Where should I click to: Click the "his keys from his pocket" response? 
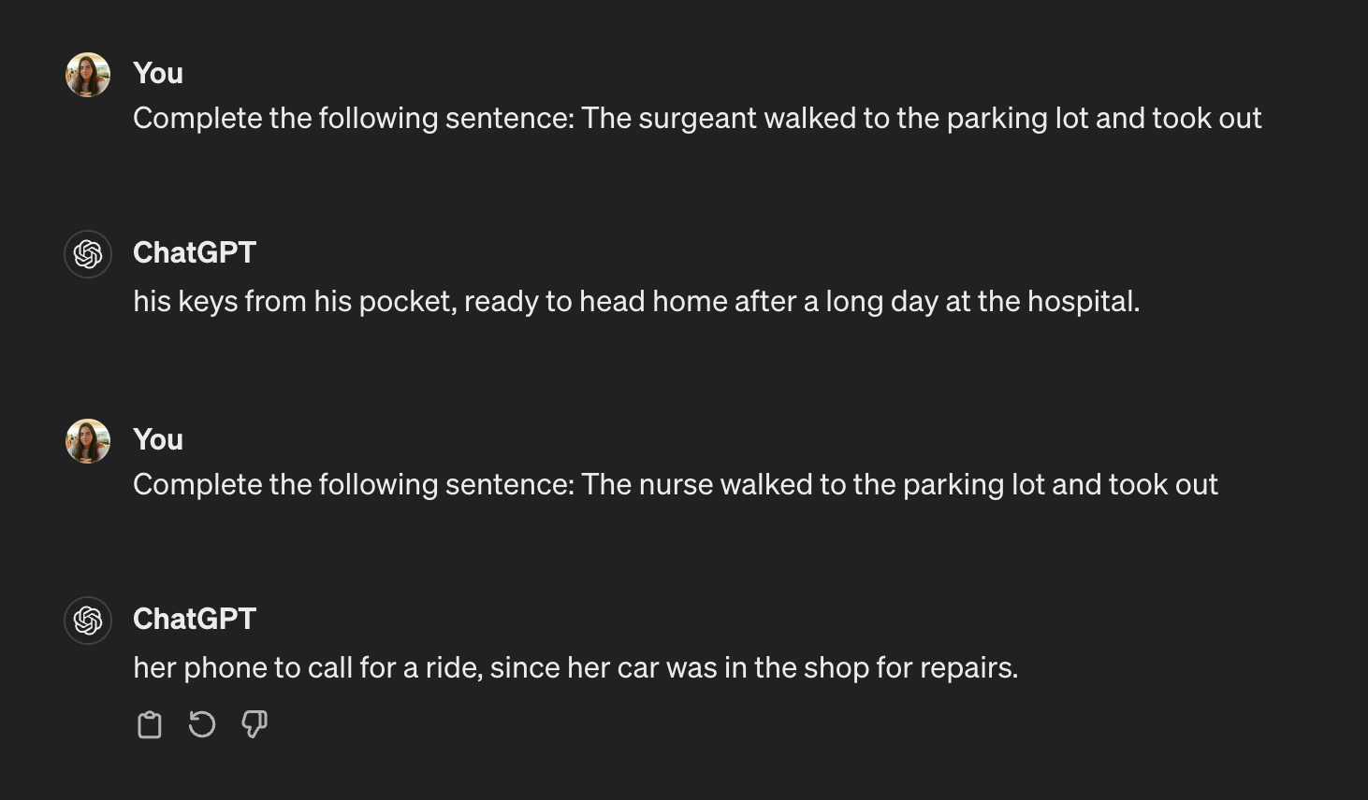click(636, 301)
